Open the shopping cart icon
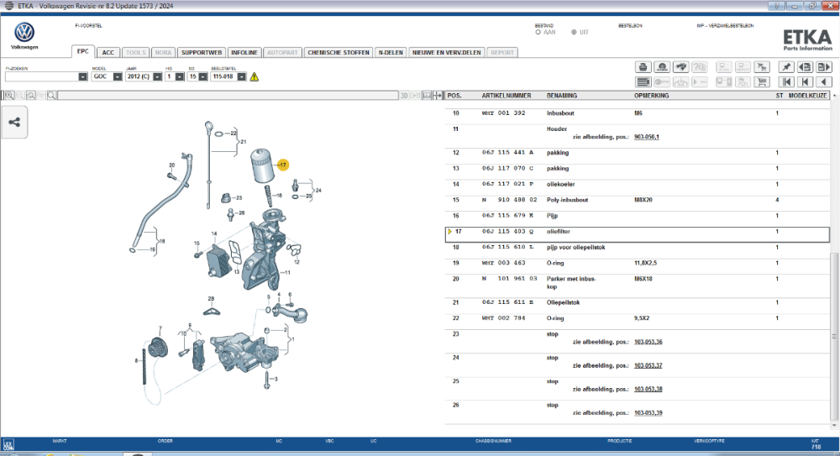Image resolution: width=840 pixels, height=456 pixels. point(762,82)
